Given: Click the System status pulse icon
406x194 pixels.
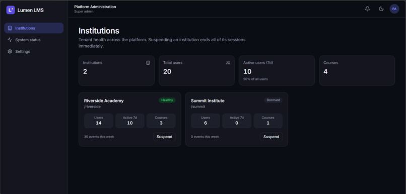Looking at the screenshot, I should pos(10,40).
